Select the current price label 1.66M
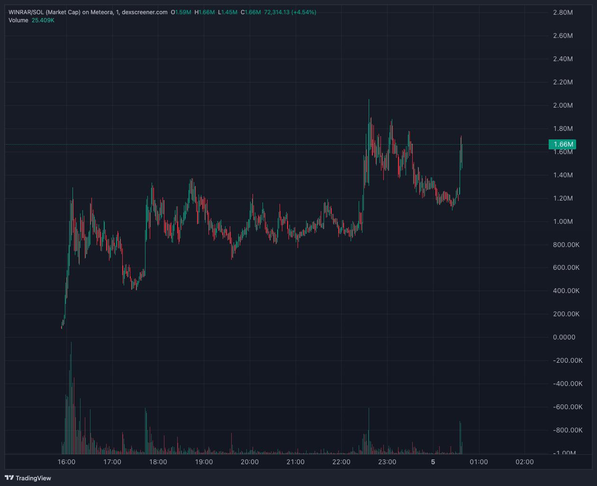 click(x=562, y=144)
